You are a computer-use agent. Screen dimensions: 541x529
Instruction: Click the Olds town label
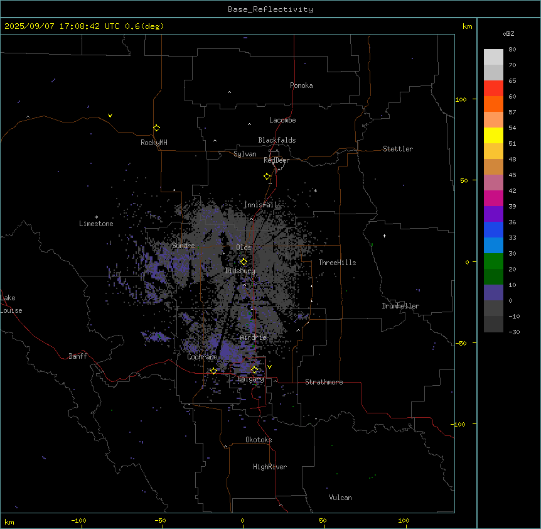244,248
